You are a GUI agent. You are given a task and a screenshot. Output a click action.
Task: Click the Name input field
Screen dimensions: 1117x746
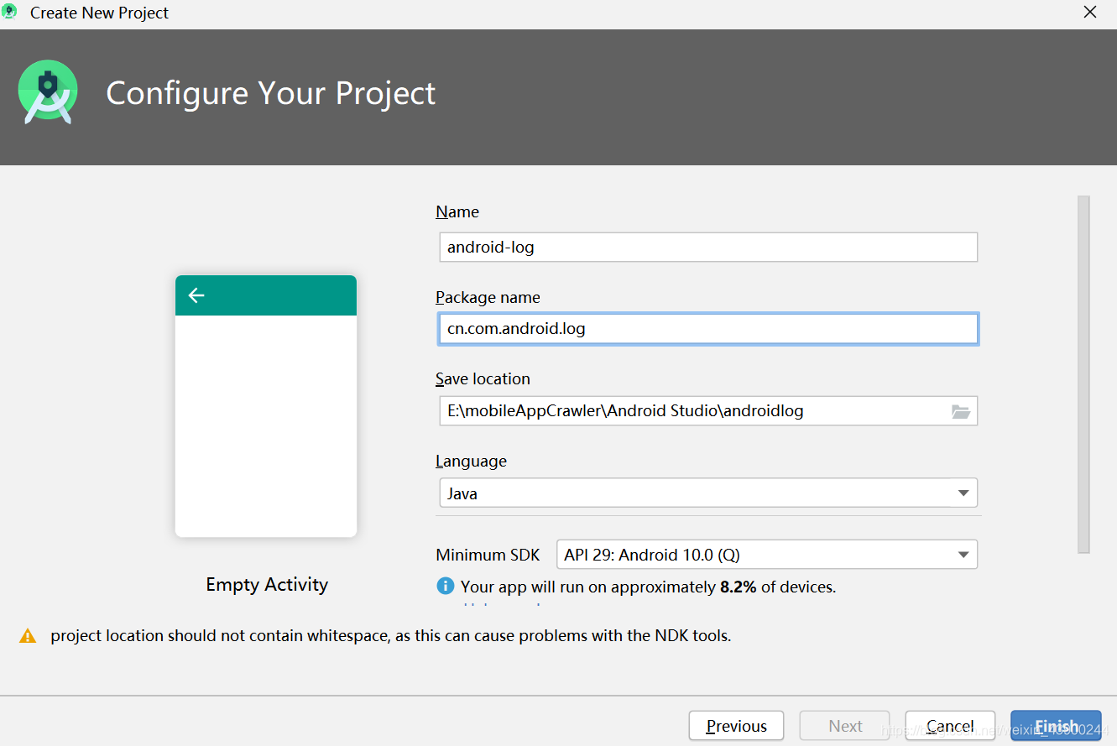coord(708,248)
